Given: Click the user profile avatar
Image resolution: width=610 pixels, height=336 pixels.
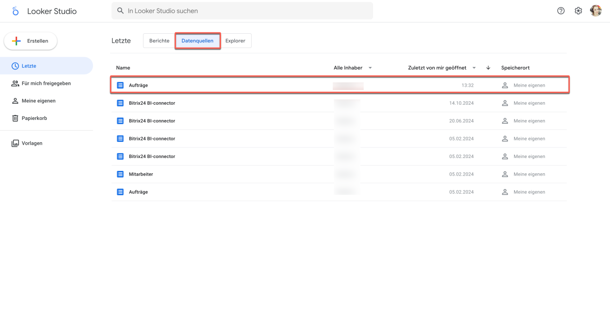Looking at the screenshot, I should pyautogui.click(x=596, y=11).
